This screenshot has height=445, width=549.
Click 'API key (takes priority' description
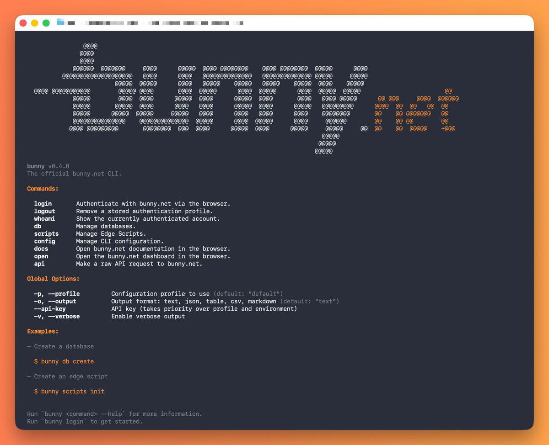tap(204, 309)
